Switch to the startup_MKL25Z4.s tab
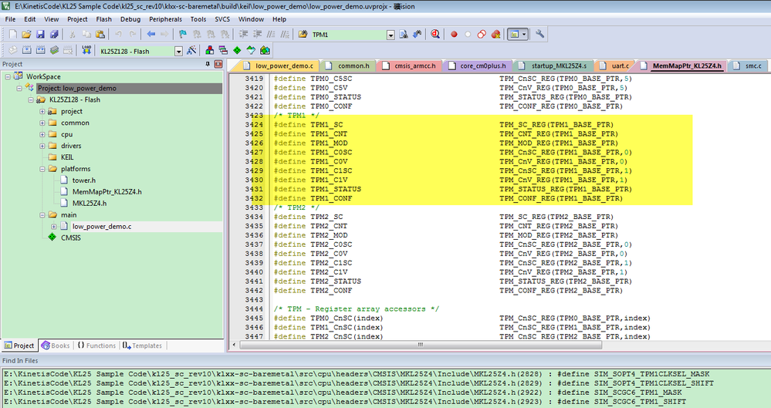Viewport: 771px width, 408px height. point(554,66)
